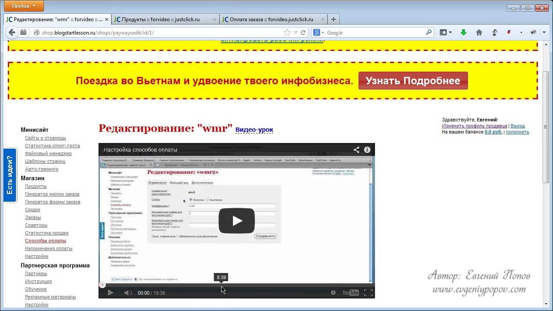Open 'Напоминания оплаты' sidebar link

coord(49,248)
